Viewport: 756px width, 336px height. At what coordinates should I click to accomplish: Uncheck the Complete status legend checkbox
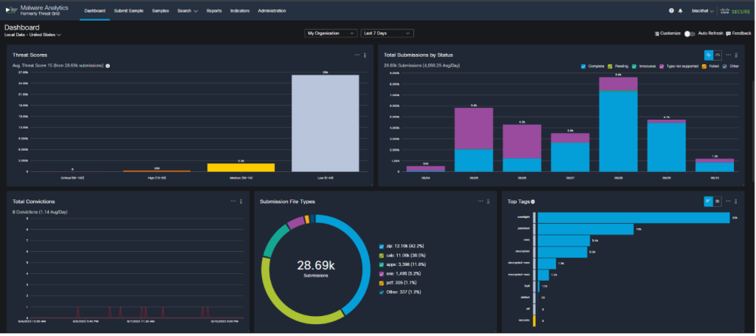point(583,66)
